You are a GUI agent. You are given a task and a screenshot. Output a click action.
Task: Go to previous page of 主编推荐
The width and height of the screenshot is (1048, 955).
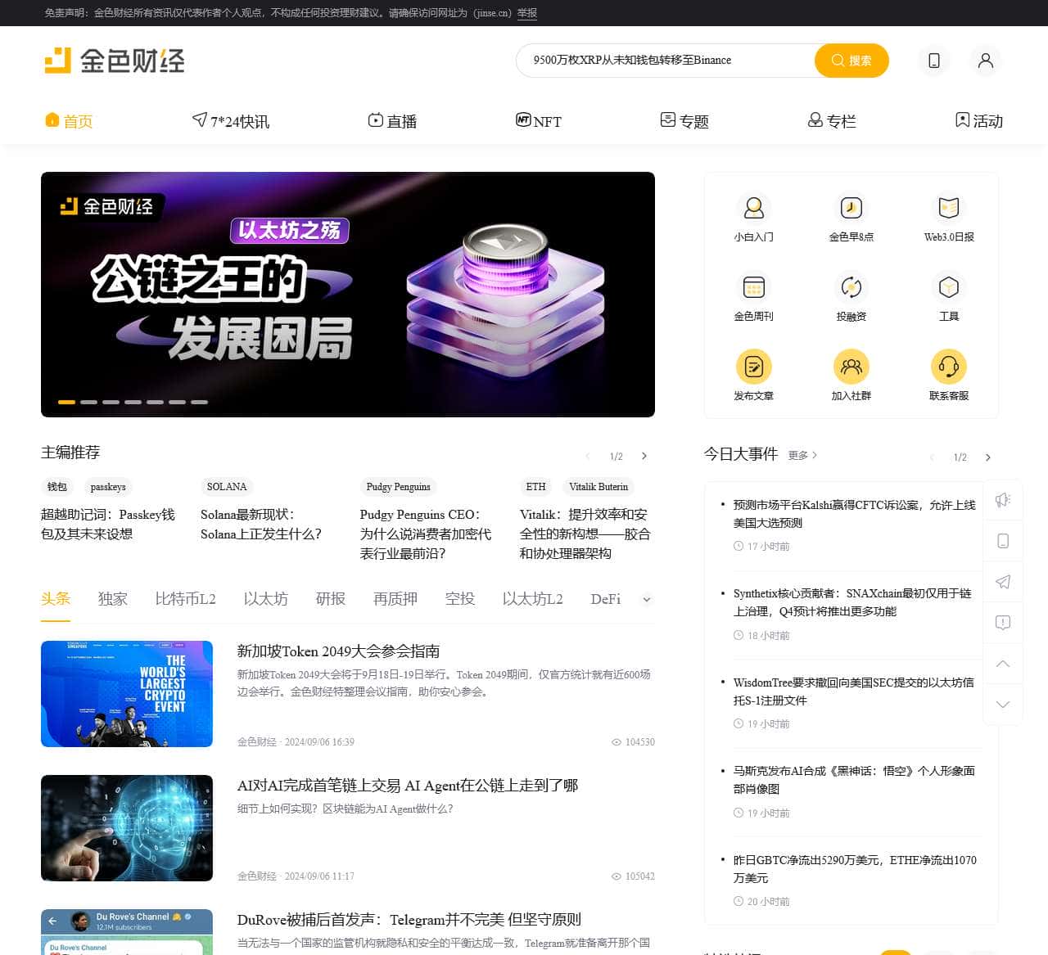pyautogui.click(x=587, y=456)
